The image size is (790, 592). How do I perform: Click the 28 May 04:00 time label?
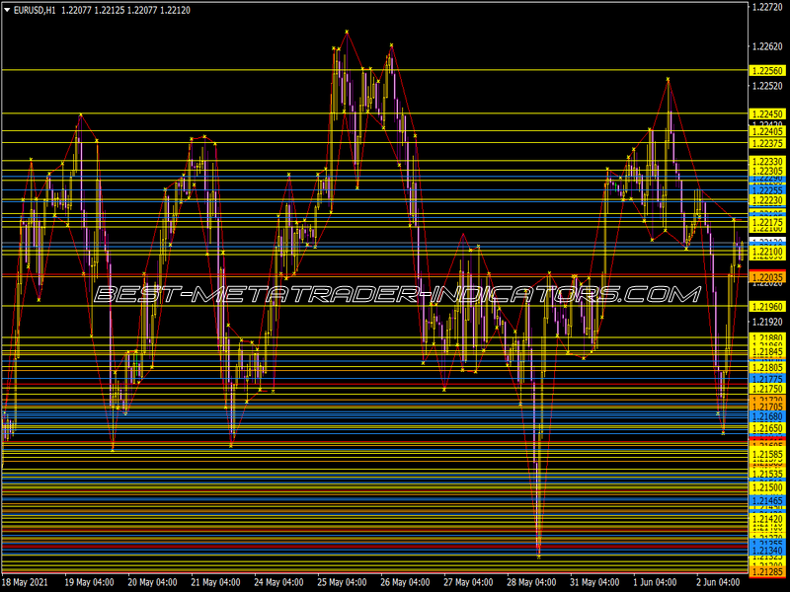click(x=531, y=582)
